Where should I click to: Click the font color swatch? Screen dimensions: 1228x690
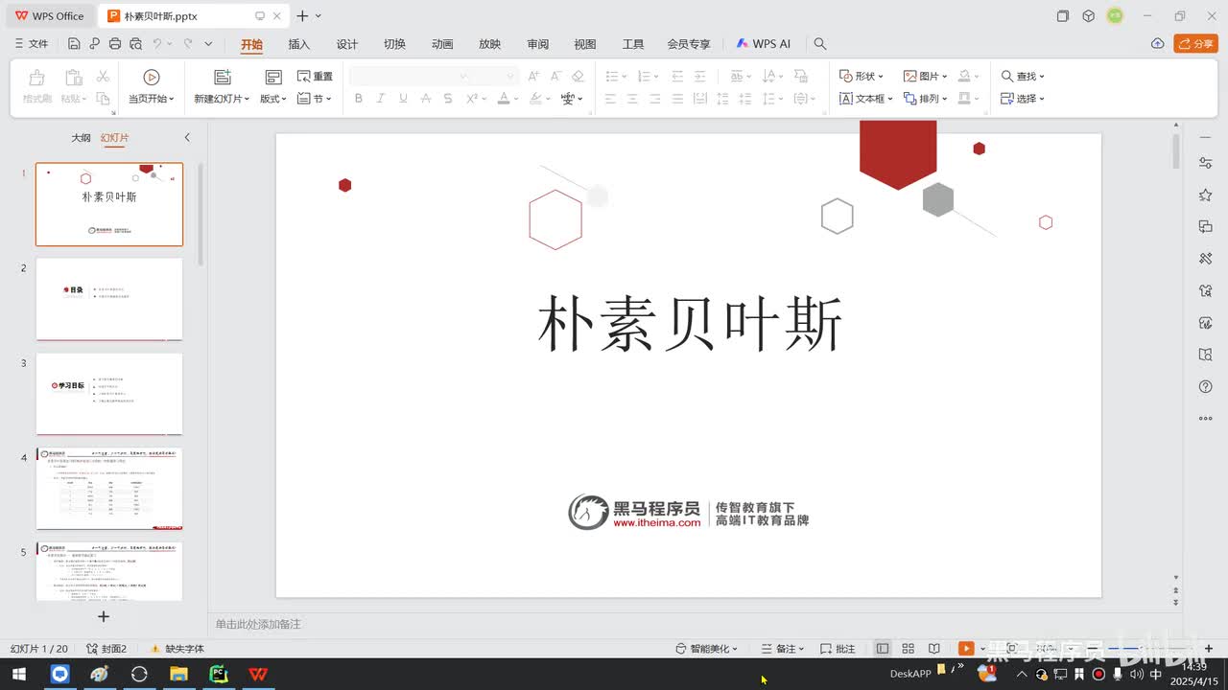[503, 99]
